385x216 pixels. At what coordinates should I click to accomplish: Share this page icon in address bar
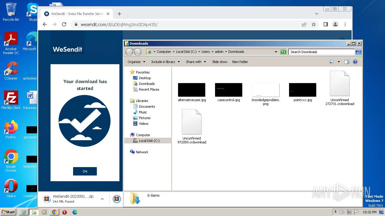pyautogui.click(x=304, y=25)
